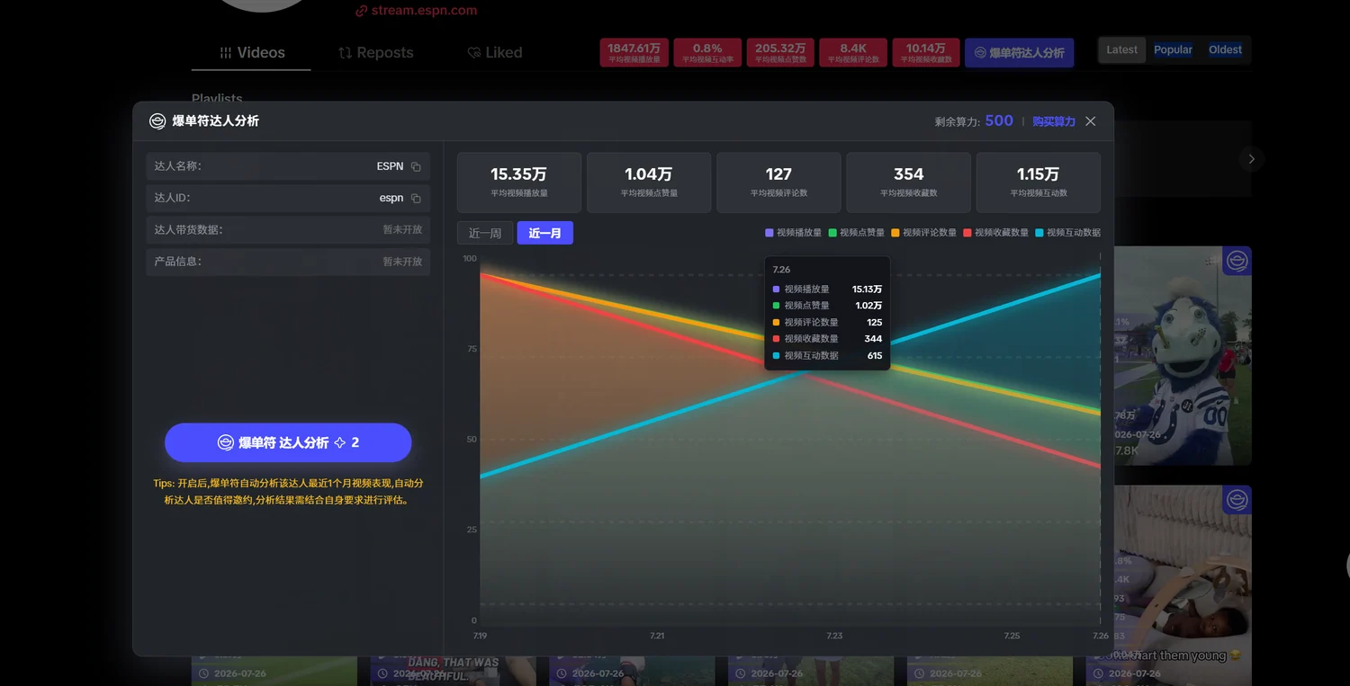Click the 爆单符 logo in the dialog header
Viewport: 1350px width, 686px height.
point(157,121)
